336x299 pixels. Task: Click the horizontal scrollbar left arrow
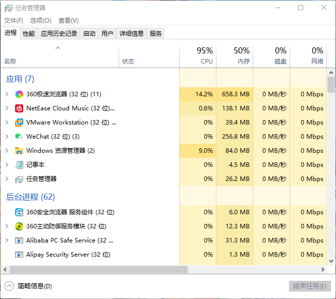tap(5, 270)
